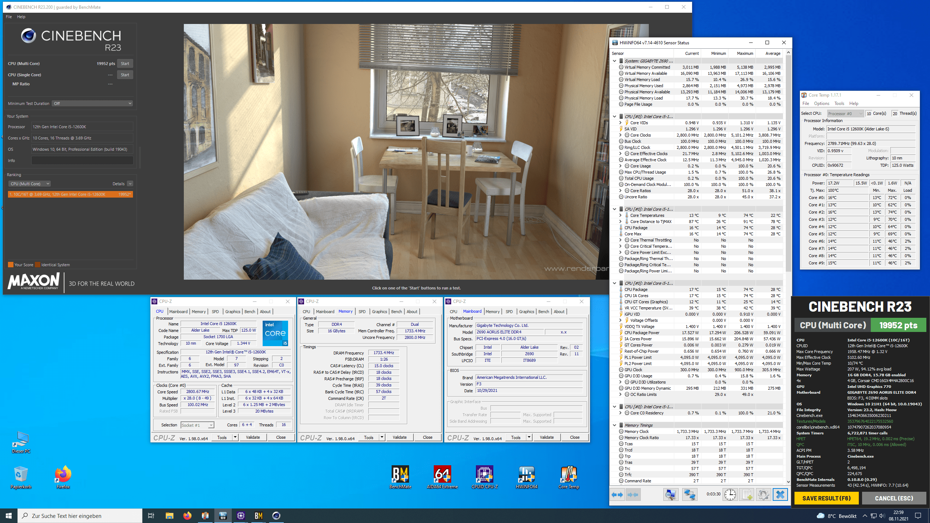Click the HWiNFO network monitors icon
The image size is (930, 523).
[x=689, y=494]
